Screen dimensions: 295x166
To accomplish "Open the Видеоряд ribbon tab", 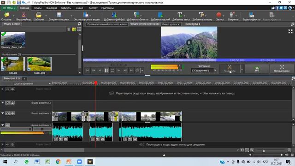I will click(x=52, y=8).
